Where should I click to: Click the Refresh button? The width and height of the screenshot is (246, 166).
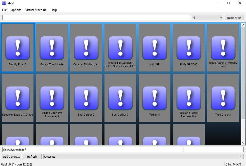(32, 156)
